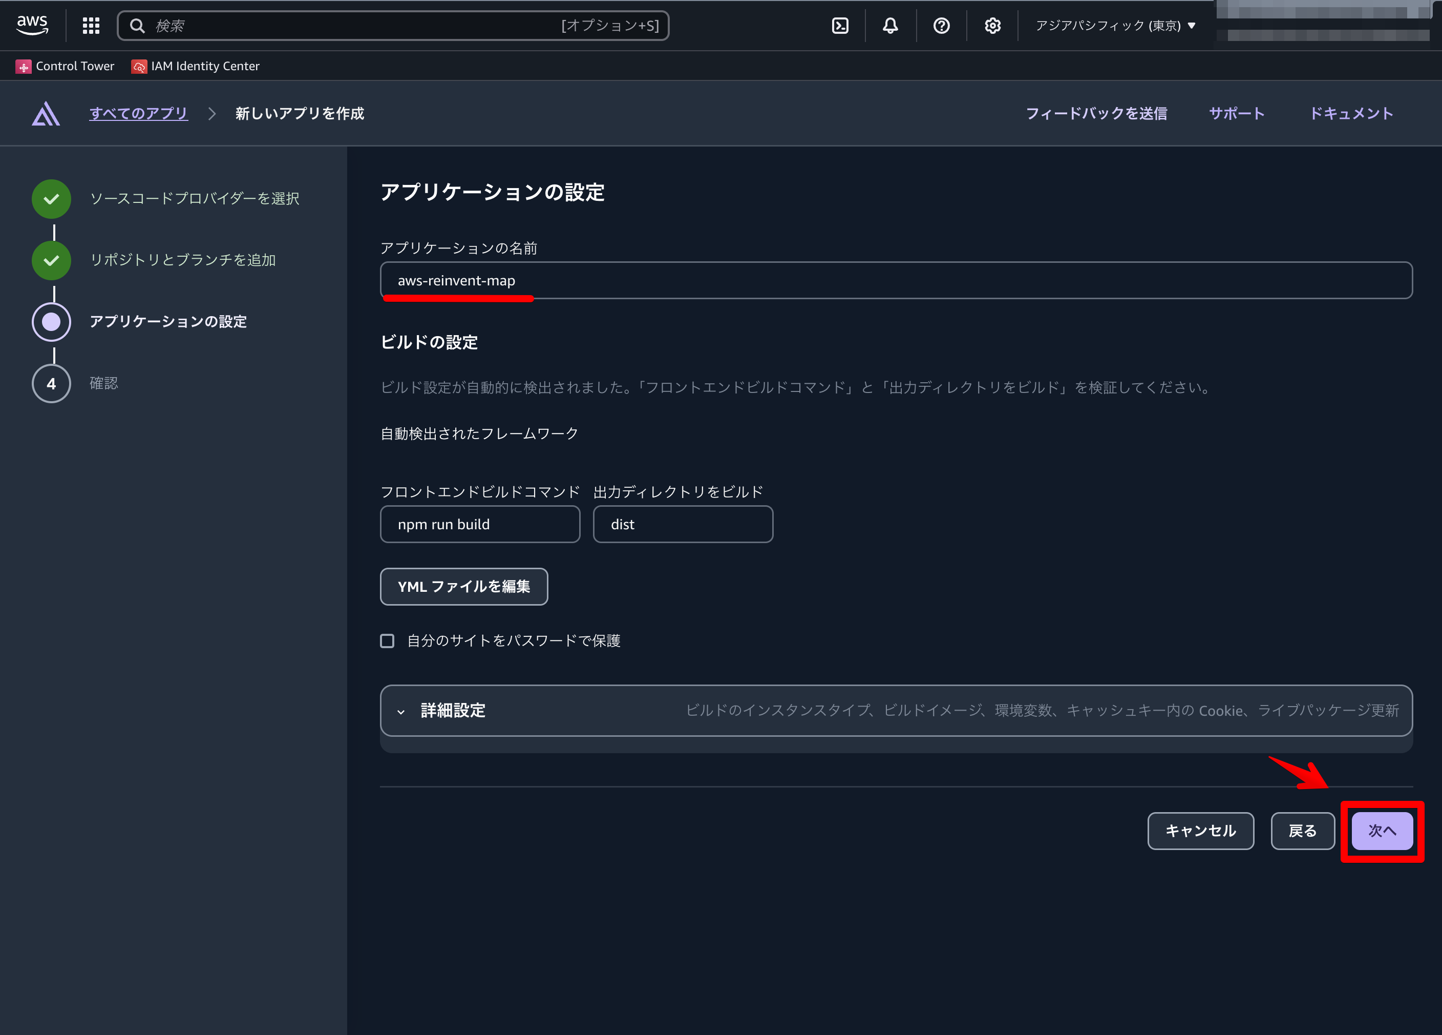Viewport: 1442px width, 1035px height.
Task: Select the repository and branch step circle
Action: [x=52, y=260]
